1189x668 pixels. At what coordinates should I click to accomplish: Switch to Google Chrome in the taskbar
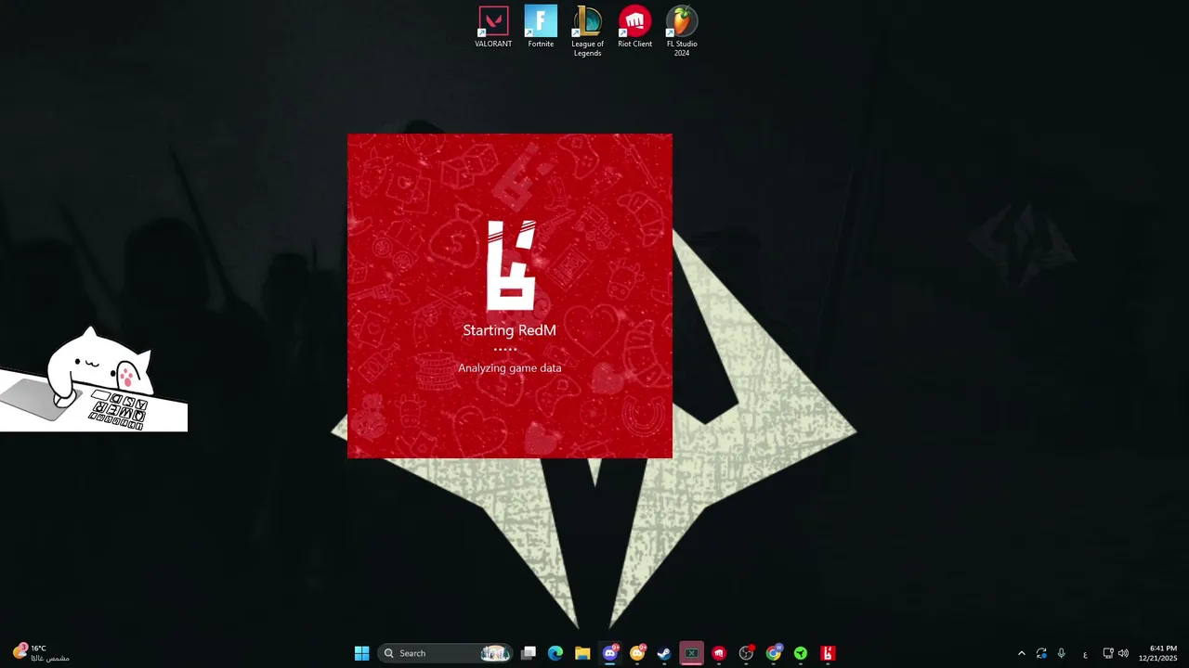pos(773,653)
